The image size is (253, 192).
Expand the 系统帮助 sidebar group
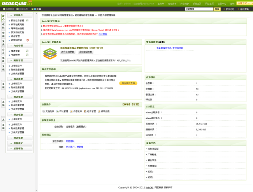[20, 148]
